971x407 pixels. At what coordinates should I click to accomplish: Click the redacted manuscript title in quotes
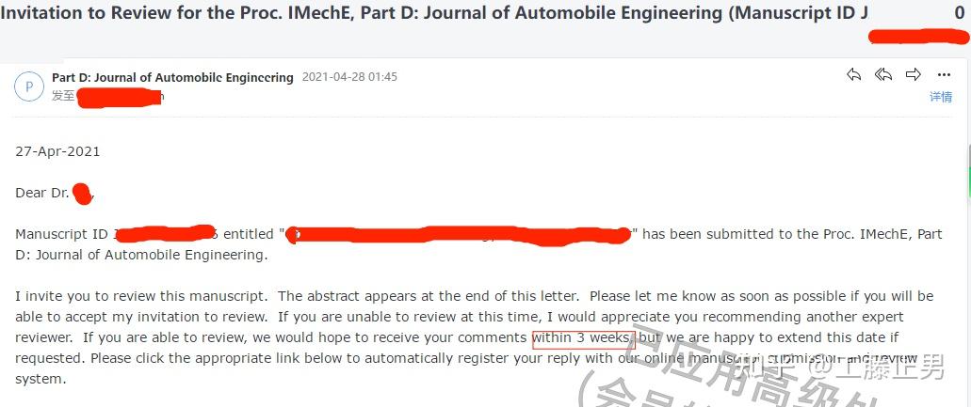pyautogui.click(x=459, y=235)
